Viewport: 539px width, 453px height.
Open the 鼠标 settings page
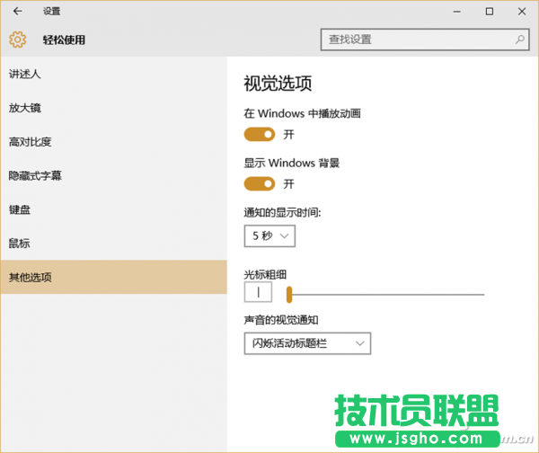point(20,244)
